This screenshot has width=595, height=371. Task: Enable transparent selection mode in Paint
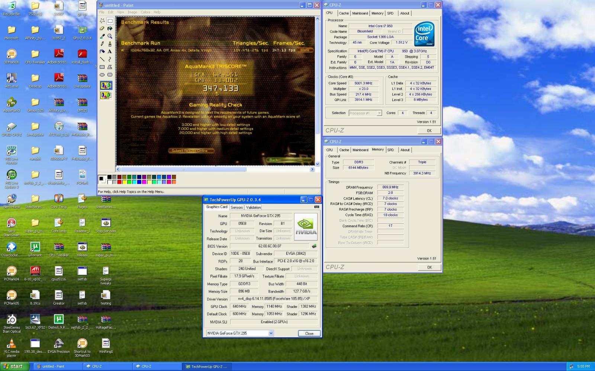click(106, 95)
